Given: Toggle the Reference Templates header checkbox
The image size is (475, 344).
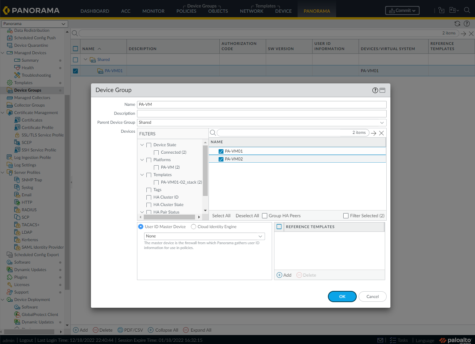Looking at the screenshot, I should pyautogui.click(x=279, y=227).
